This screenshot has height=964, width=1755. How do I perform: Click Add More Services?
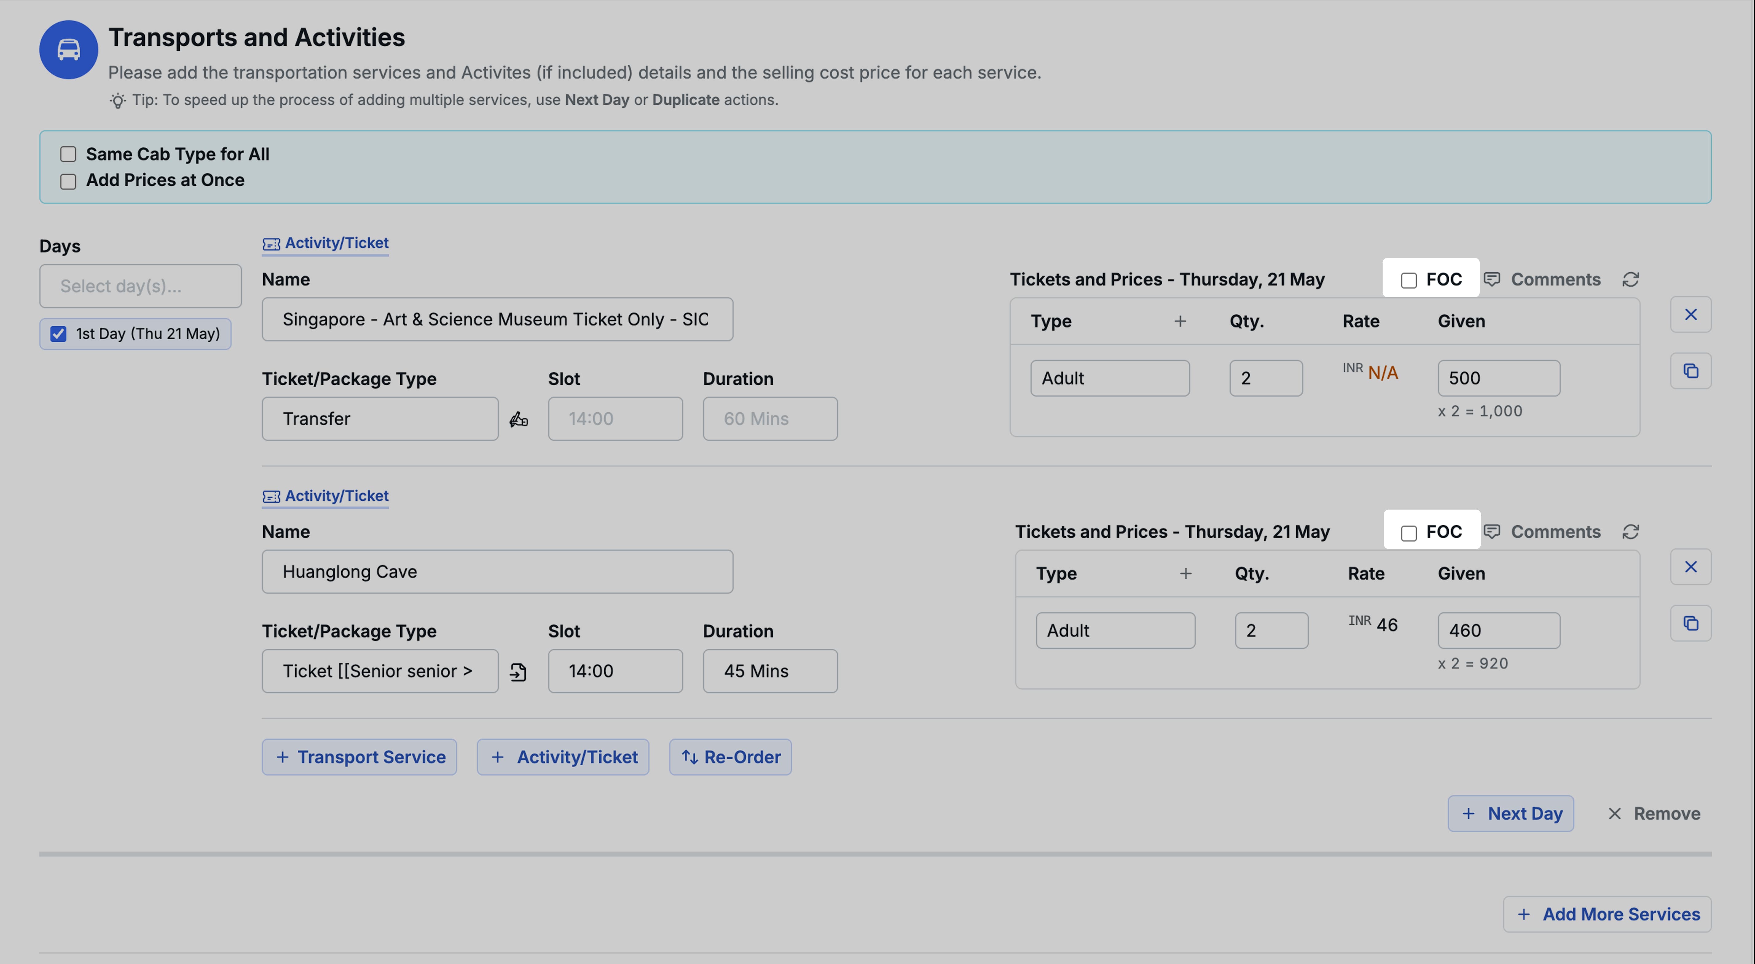coord(1607,915)
